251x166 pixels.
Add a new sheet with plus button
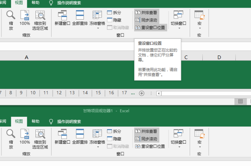pos(142,93)
